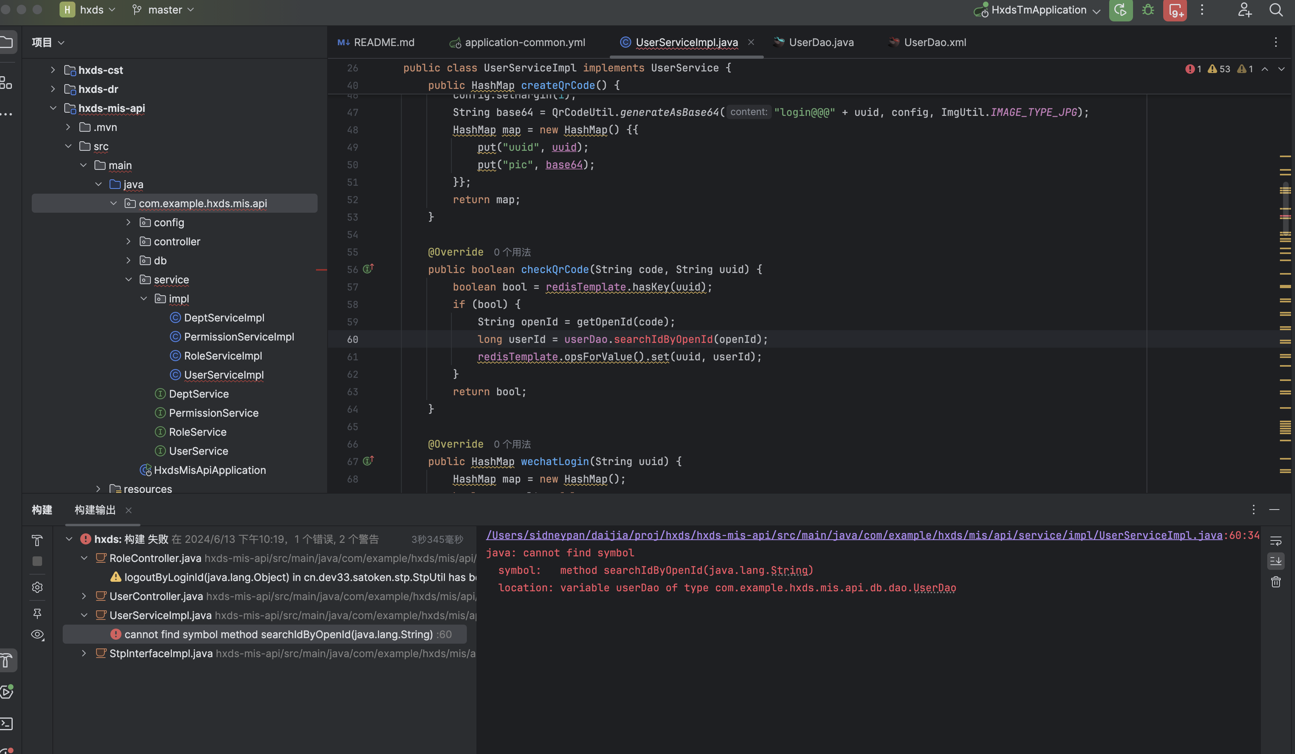Switch to application-common.yml tab

518,42
